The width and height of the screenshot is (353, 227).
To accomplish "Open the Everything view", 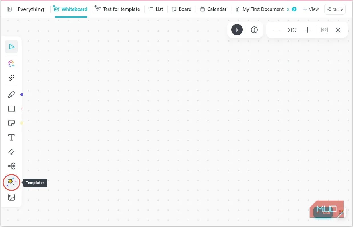I will pos(31,9).
